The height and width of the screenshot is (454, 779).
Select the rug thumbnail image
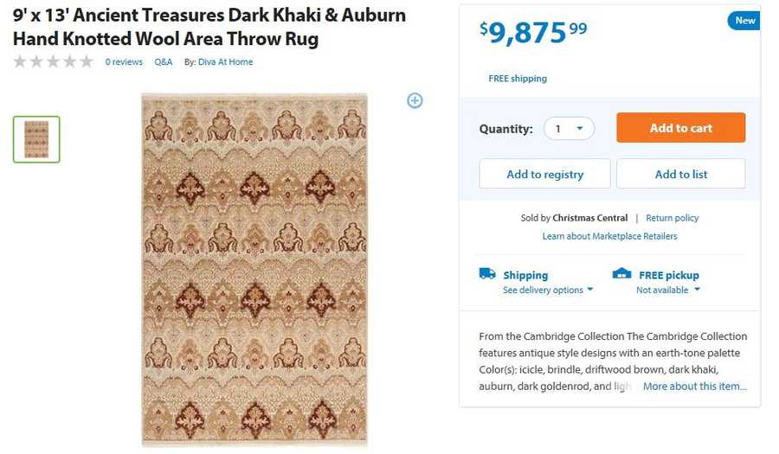pyautogui.click(x=36, y=139)
